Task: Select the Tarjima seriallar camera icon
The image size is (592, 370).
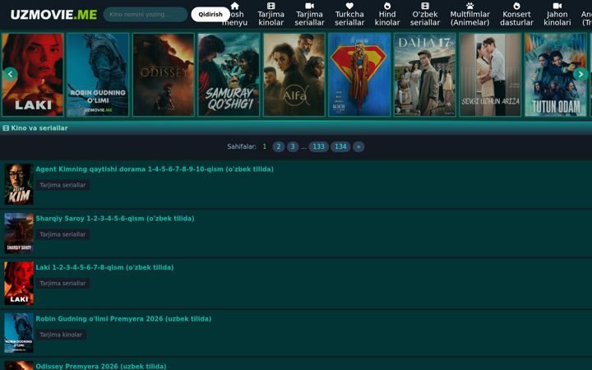Action: [x=310, y=6]
